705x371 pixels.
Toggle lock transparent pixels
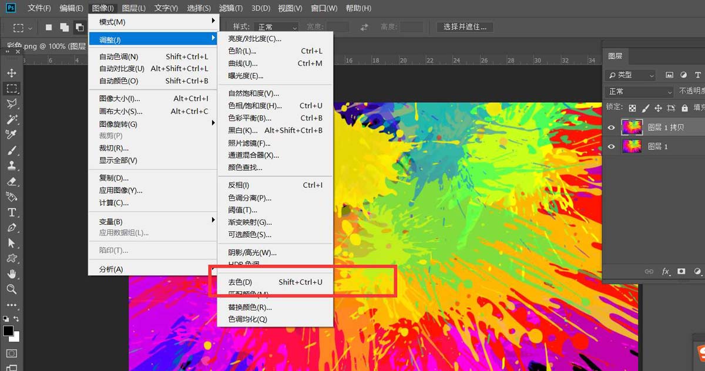pyautogui.click(x=632, y=108)
